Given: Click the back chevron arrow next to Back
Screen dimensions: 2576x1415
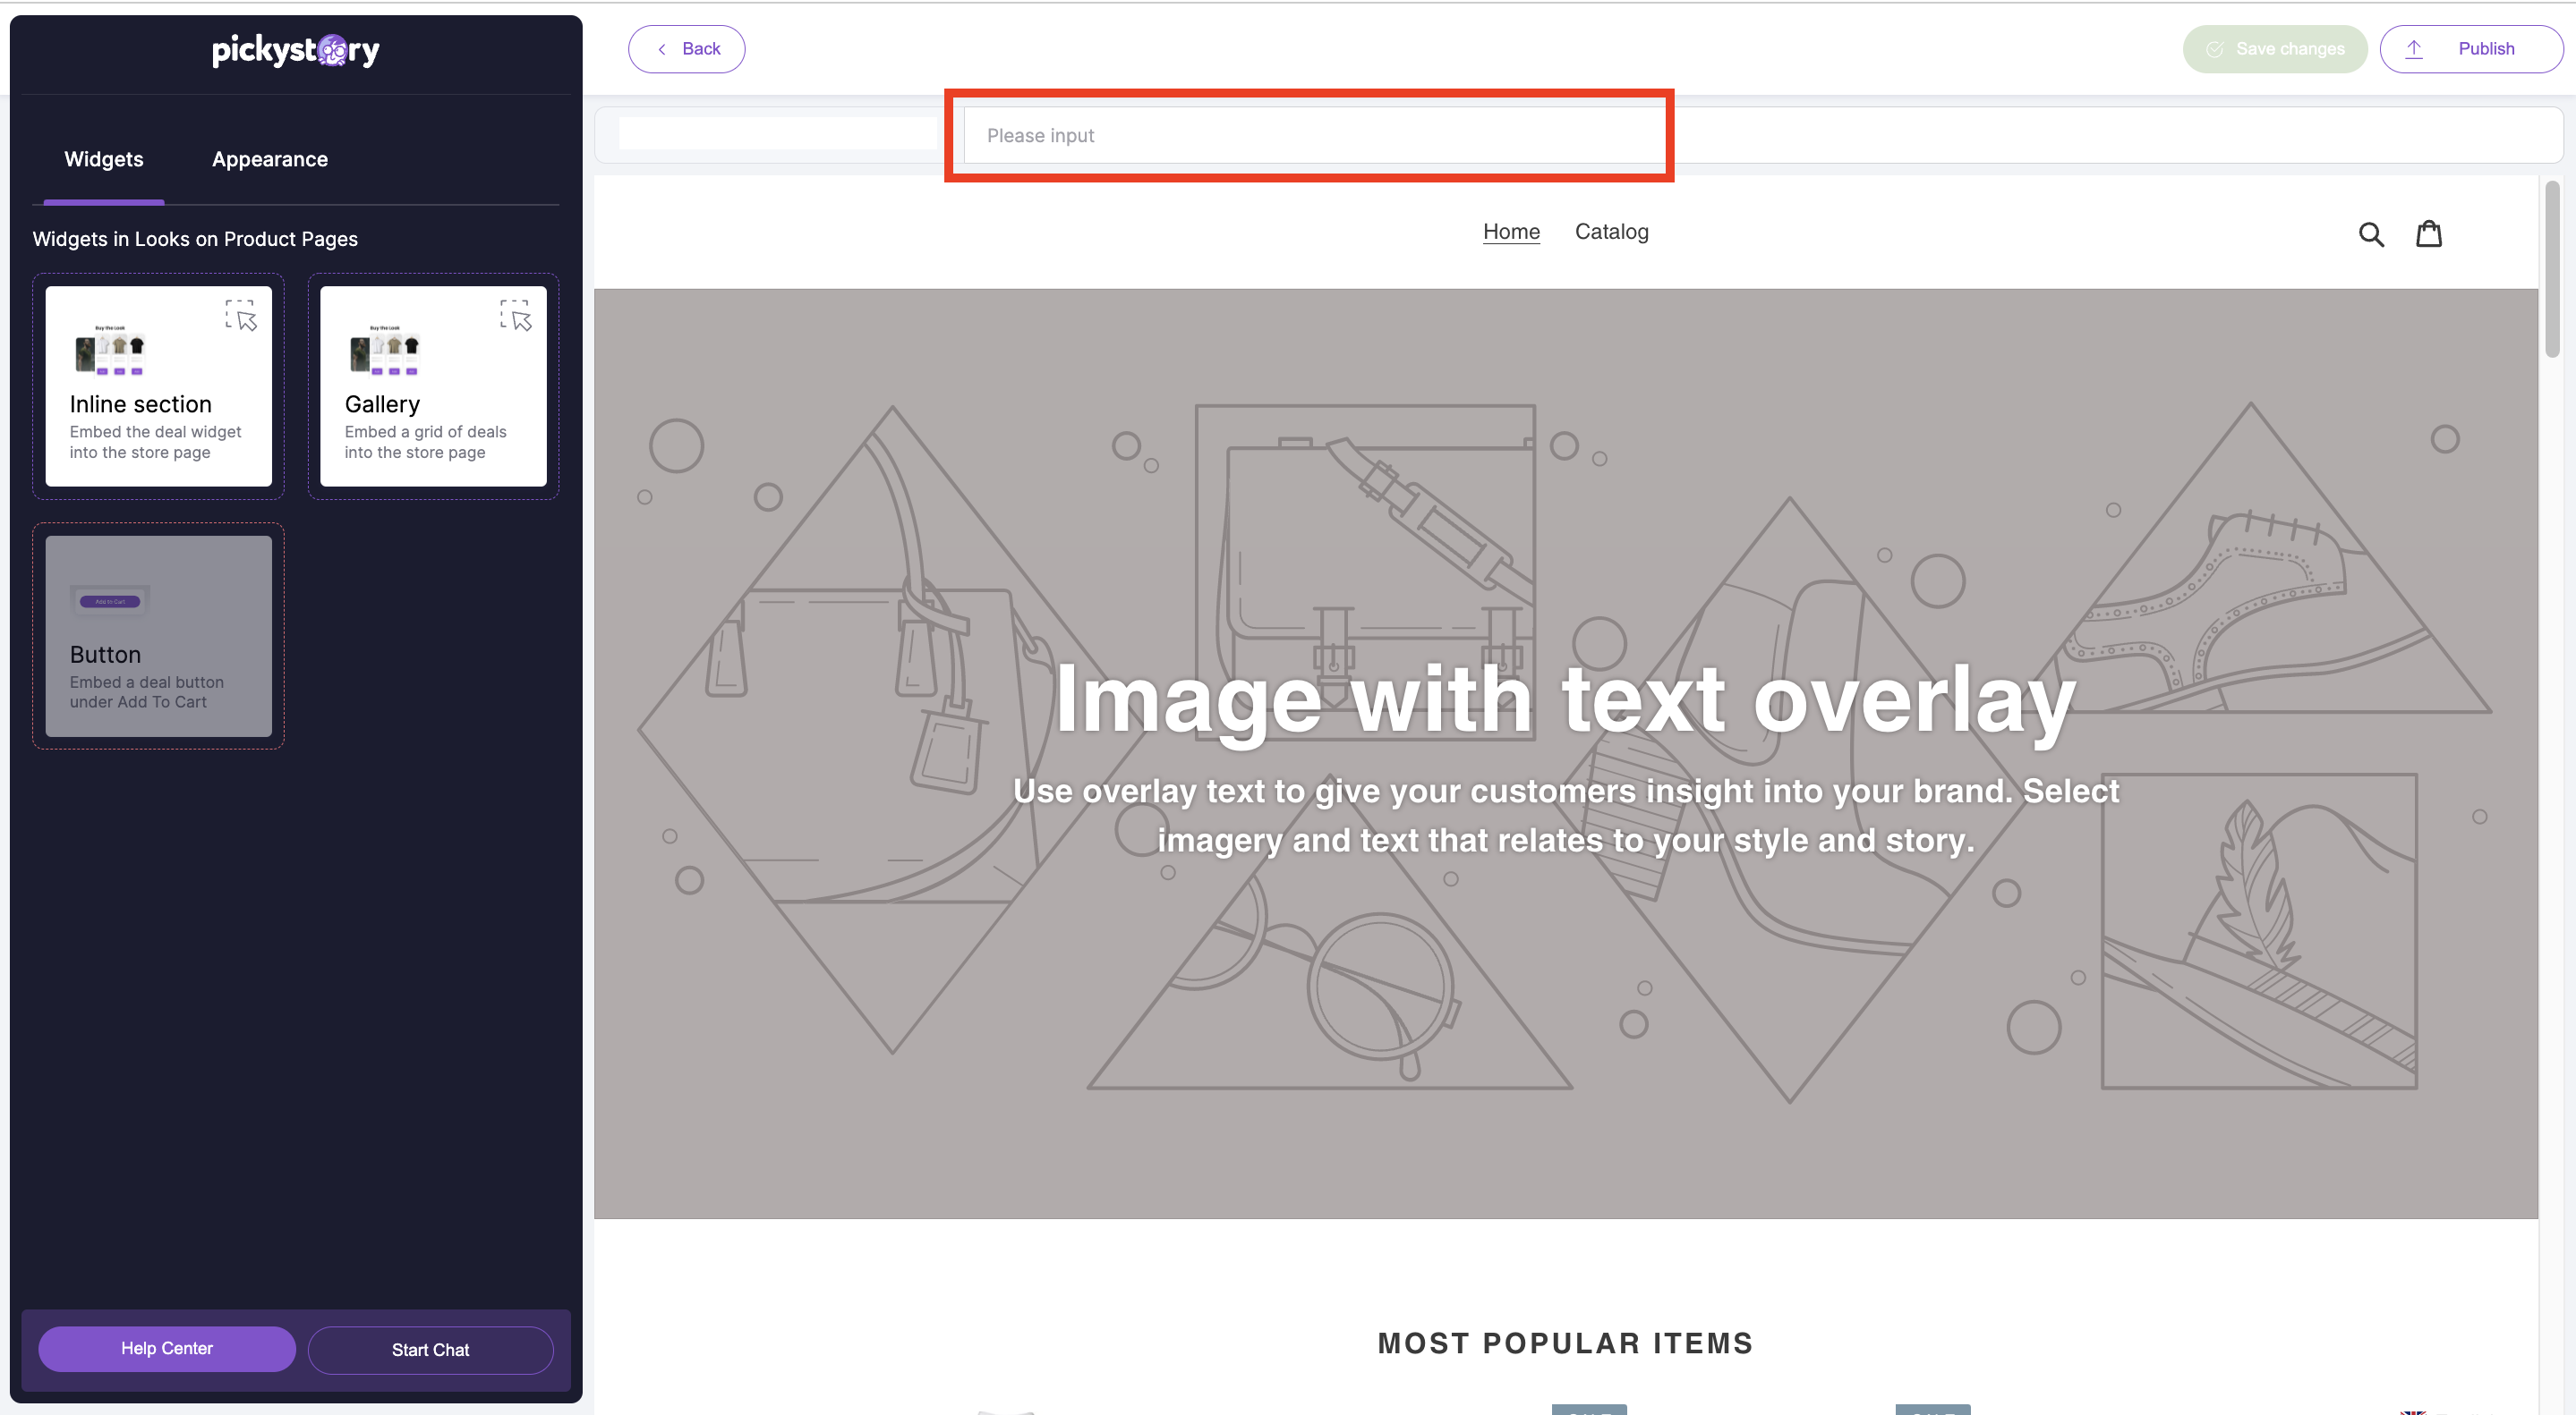Looking at the screenshot, I should (661, 48).
